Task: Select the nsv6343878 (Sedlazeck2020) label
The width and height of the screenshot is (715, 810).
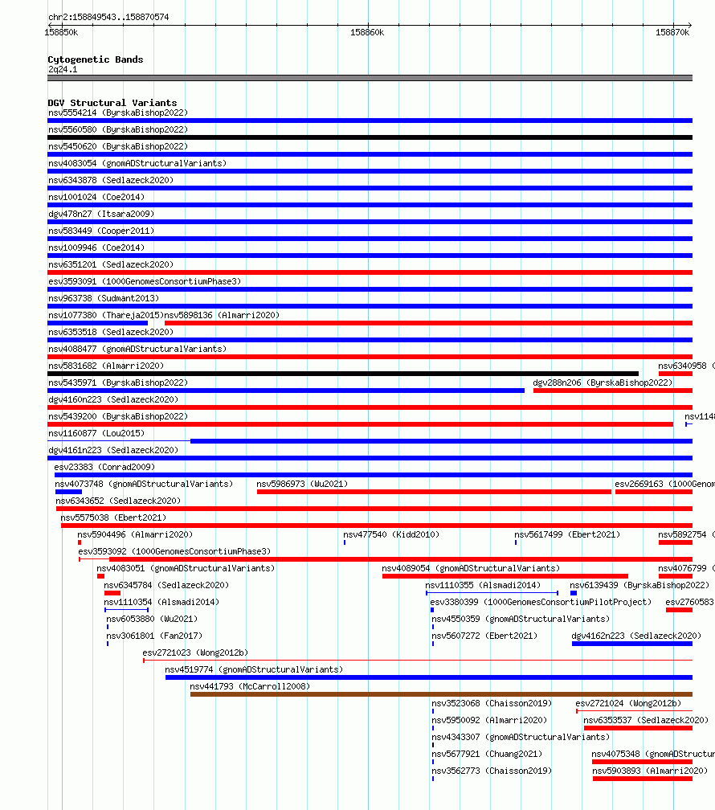Action: [111, 180]
